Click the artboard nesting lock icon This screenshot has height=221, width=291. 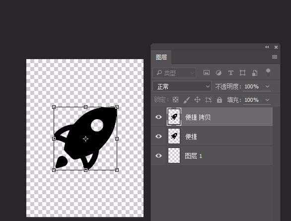[x=208, y=100]
